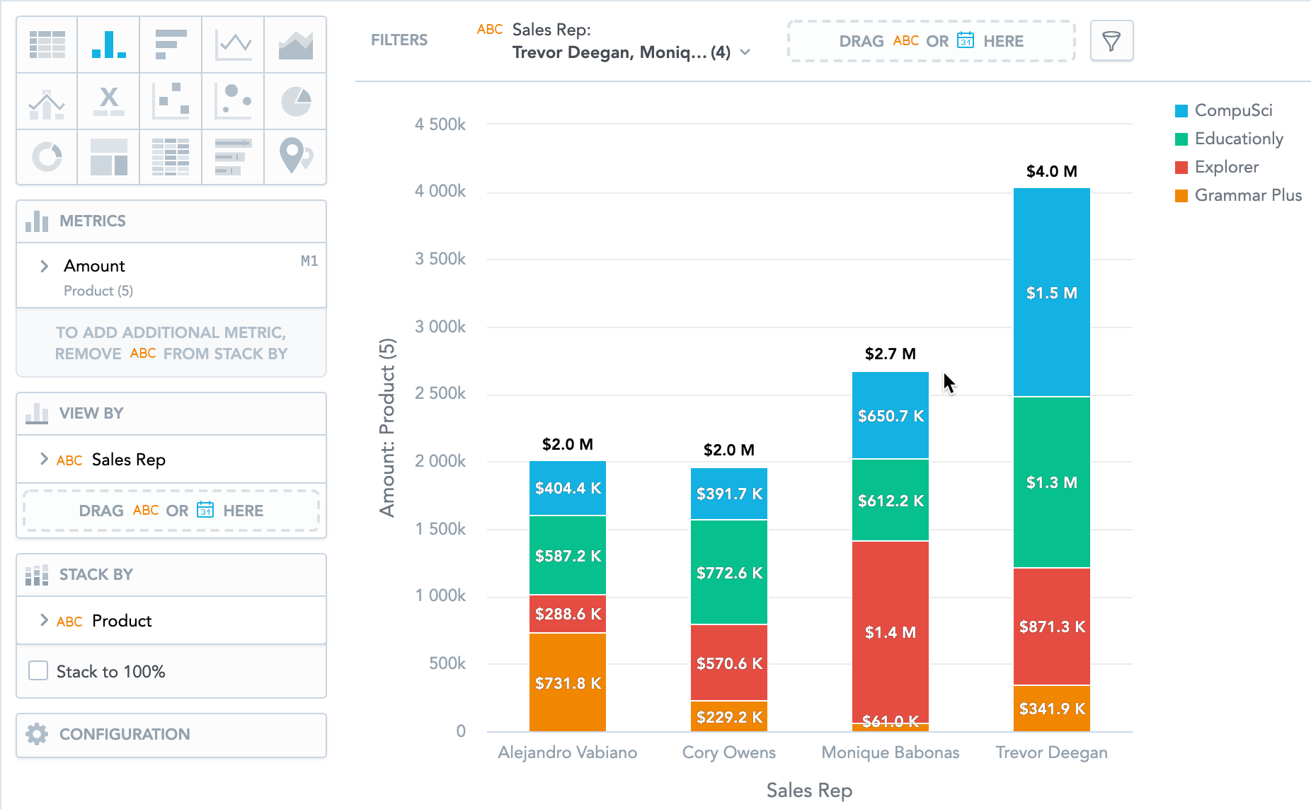Image resolution: width=1311 pixels, height=809 pixels.
Task: Click Alejandro Vabiano's Explorer $288.6 K segment
Action: tap(568, 614)
